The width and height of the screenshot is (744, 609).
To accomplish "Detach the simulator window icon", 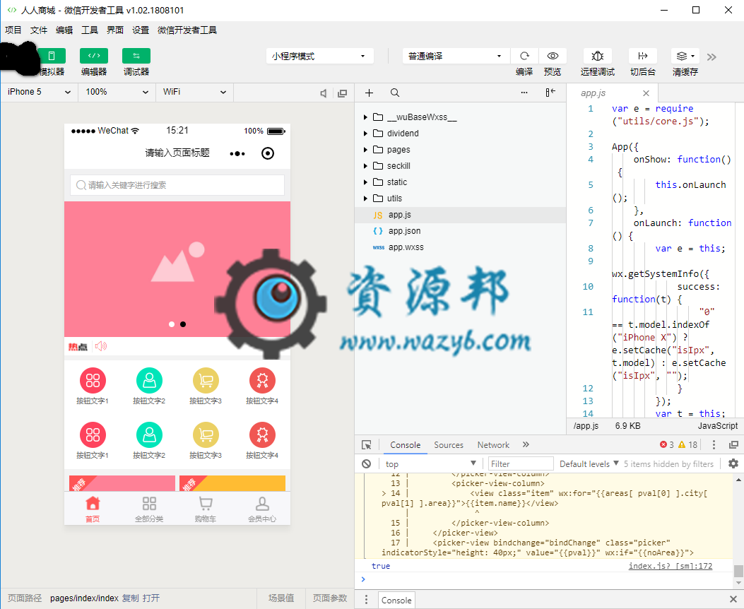I will pyautogui.click(x=342, y=93).
